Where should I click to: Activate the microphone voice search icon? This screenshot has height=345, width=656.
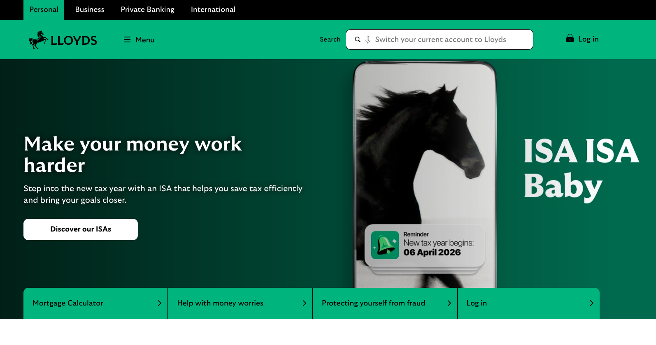coord(368,39)
